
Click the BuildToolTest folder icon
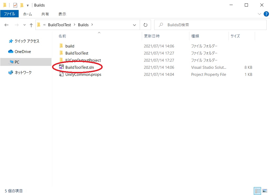pos(61,53)
